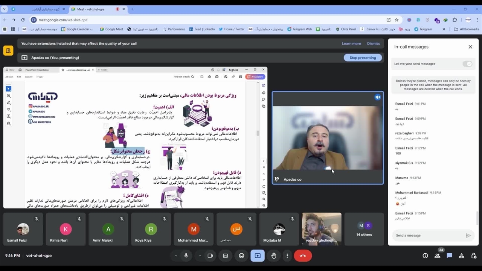482x271 pixels.
Task: Raise hand in the meeting
Action: [x=274, y=256]
